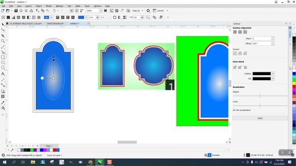Select To center contour alignment
Screen dimensions: 296x166
click(x=235, y=32)
